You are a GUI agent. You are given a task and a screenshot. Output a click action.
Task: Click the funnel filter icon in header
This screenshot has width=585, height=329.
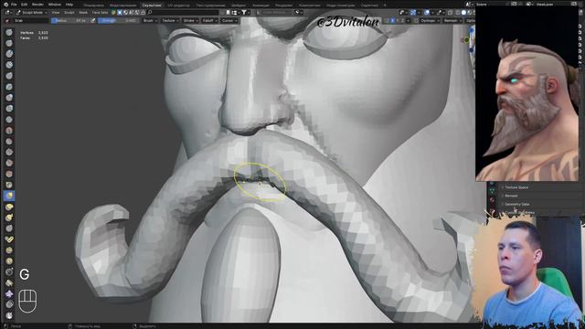click(244, 12)
